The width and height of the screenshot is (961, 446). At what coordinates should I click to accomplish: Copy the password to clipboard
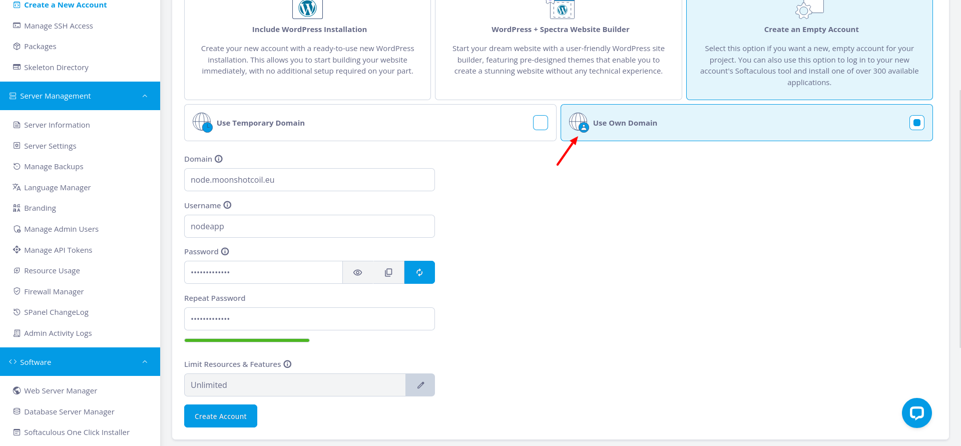388,272
